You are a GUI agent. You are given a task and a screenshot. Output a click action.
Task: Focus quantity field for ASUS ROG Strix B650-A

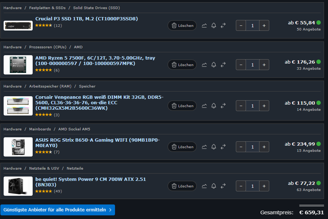pyautogui.click(x=253, y=147)
